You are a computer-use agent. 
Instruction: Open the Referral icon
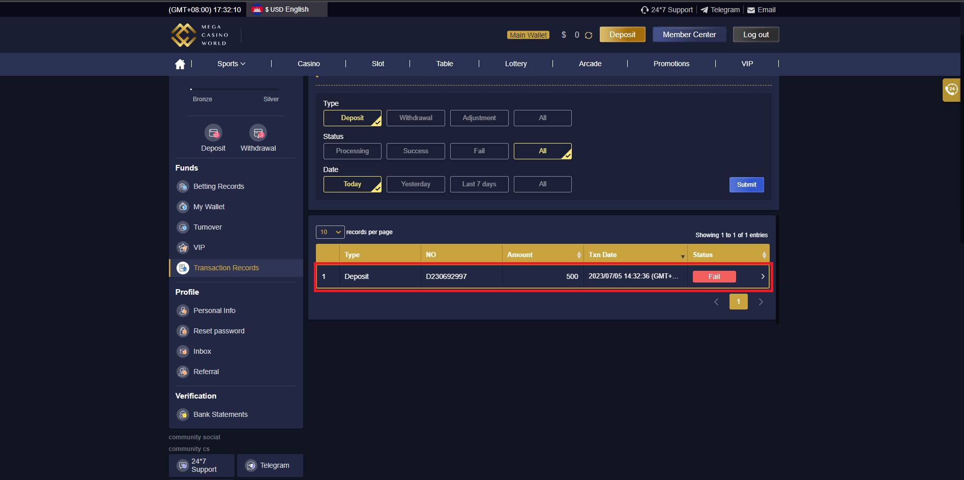(183, 372)
